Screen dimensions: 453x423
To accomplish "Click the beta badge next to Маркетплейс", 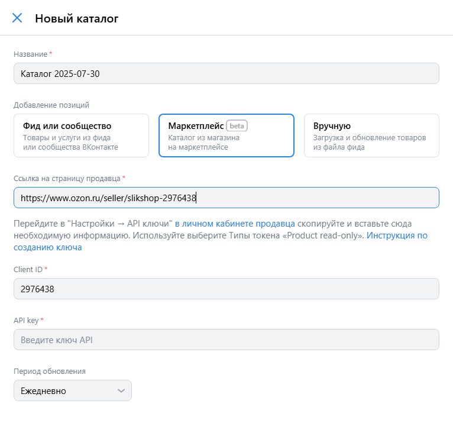I will 237,126.
